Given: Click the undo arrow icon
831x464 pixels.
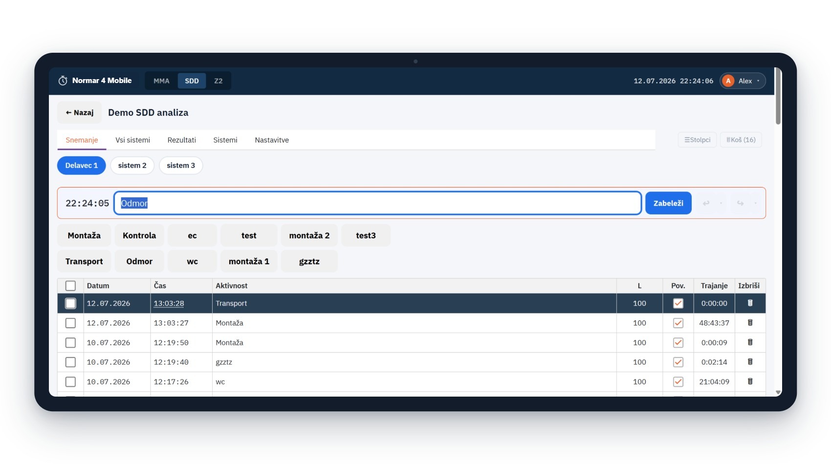Looking at the screenshot, I should coord(706,203).
